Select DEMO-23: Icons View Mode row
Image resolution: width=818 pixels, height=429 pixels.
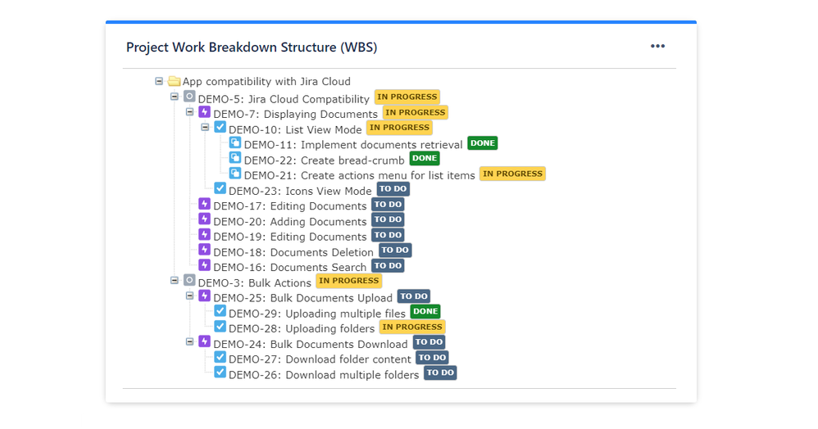[x=300, y=191]
